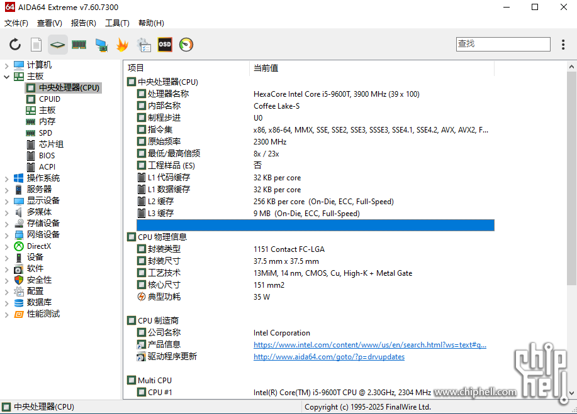577x414 pixels.
Task: Select CPUID in the tree
Action: click(x=49, y=99)
